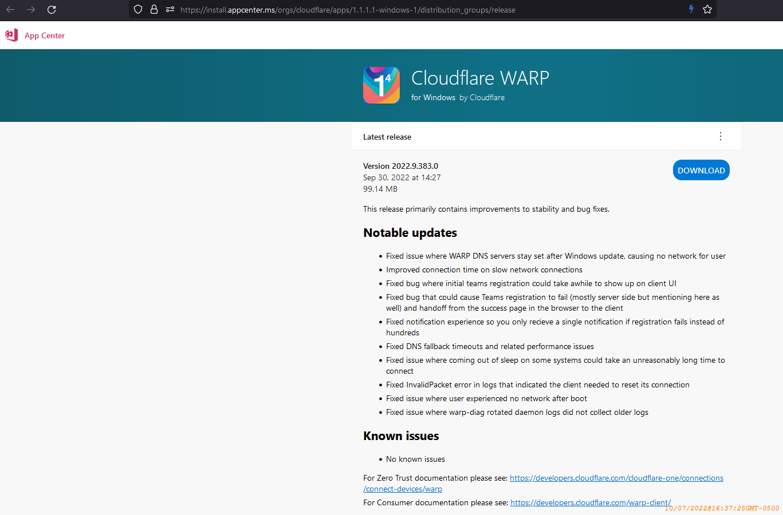The height and width of the screenshot is (515, 783).
Task: Click the Version 2022.9.383.0 text
Action: click(x=400, y=166)
